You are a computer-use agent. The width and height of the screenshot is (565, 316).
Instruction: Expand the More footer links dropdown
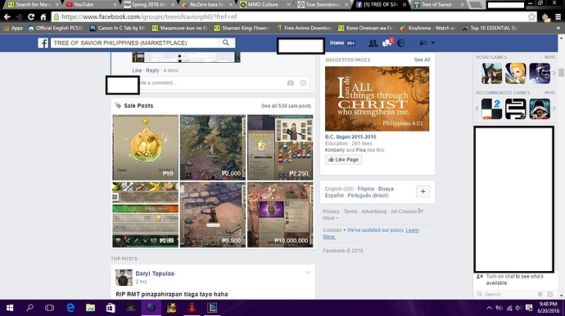click(330, 218)
